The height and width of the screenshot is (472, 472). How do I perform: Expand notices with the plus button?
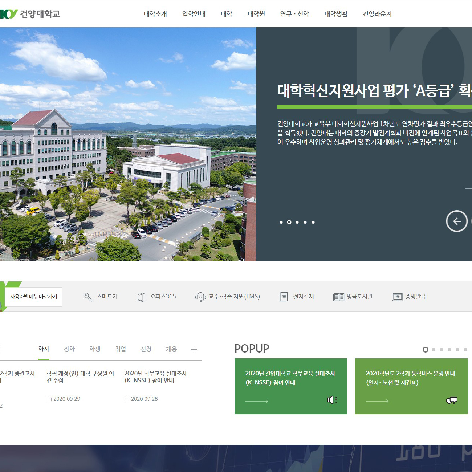[x=194, y=350]
